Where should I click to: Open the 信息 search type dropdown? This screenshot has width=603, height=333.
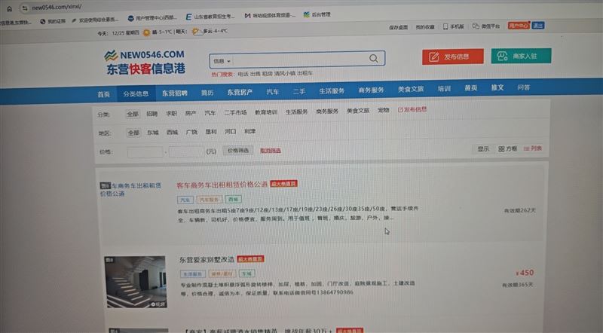(222, 60)
